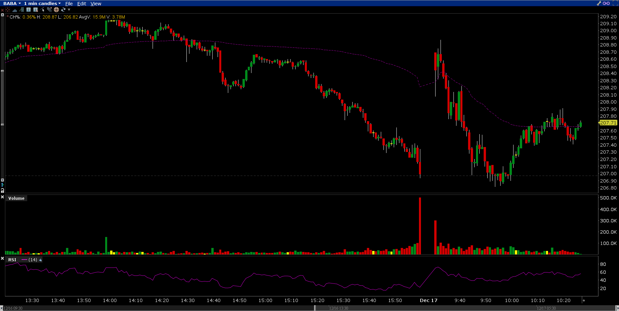Click the 14:00 time axis label
The image size is (619, 311).
pyautogui.click(x=110, y=300)
